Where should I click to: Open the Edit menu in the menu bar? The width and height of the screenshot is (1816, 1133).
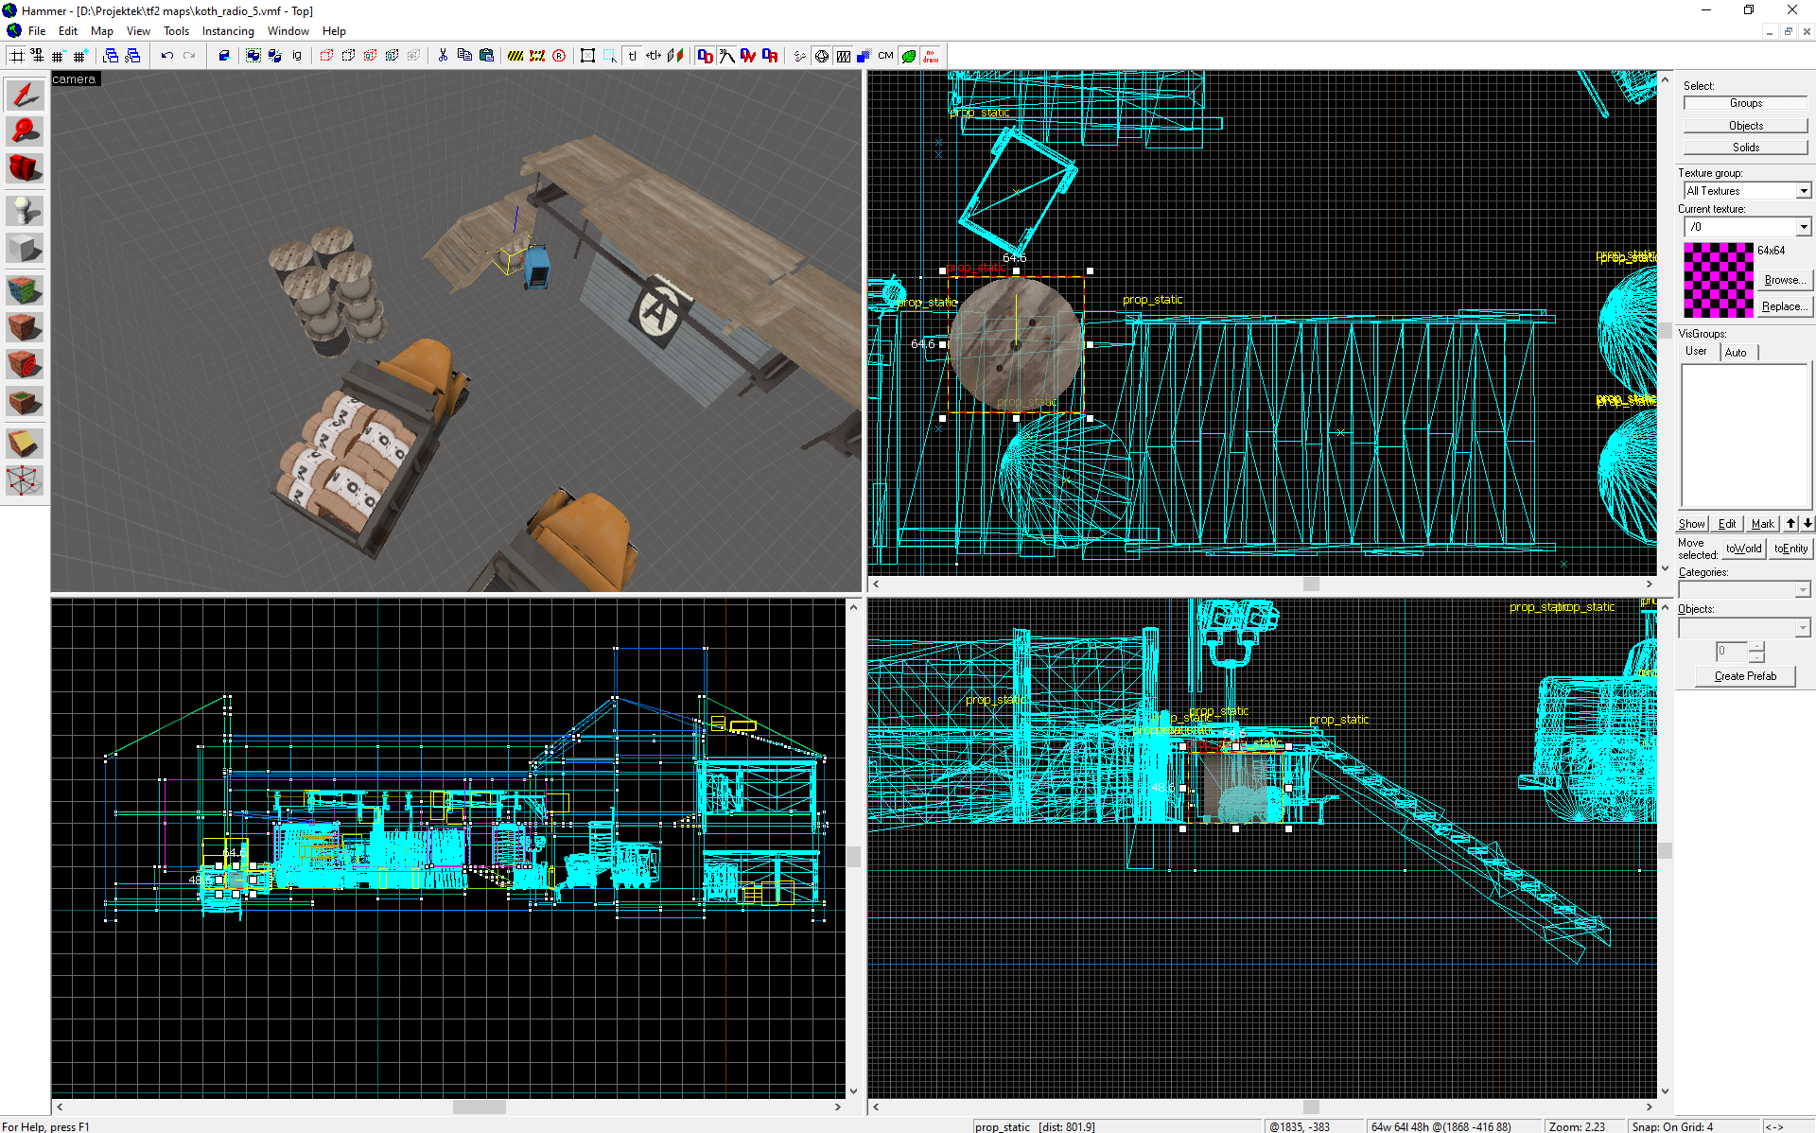[x=68, y=31]
